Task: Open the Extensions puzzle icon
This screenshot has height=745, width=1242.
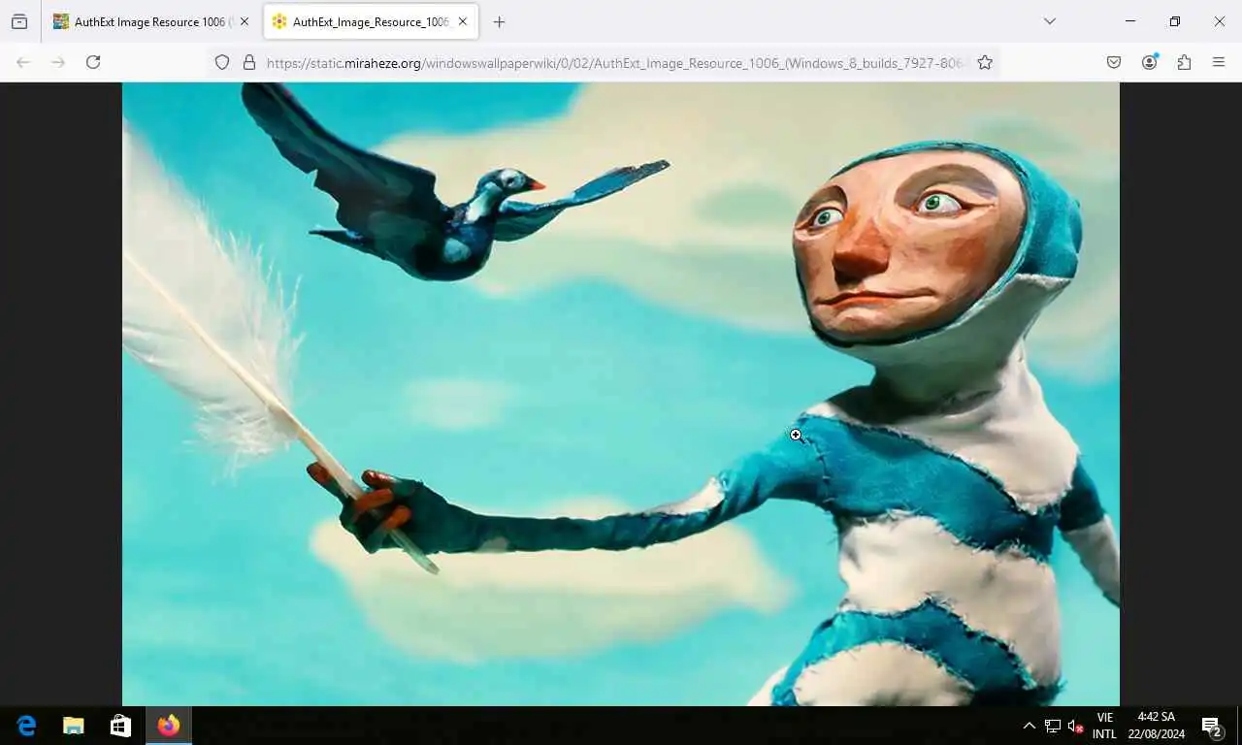Action: 1184,62
